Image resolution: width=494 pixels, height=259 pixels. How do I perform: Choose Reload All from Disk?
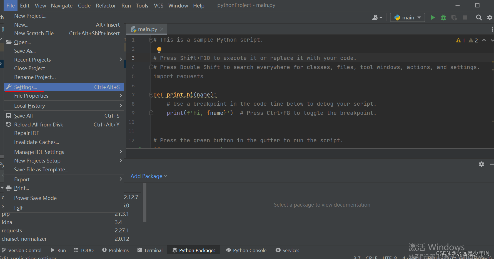pyautogui.click(x=64, y=125)
